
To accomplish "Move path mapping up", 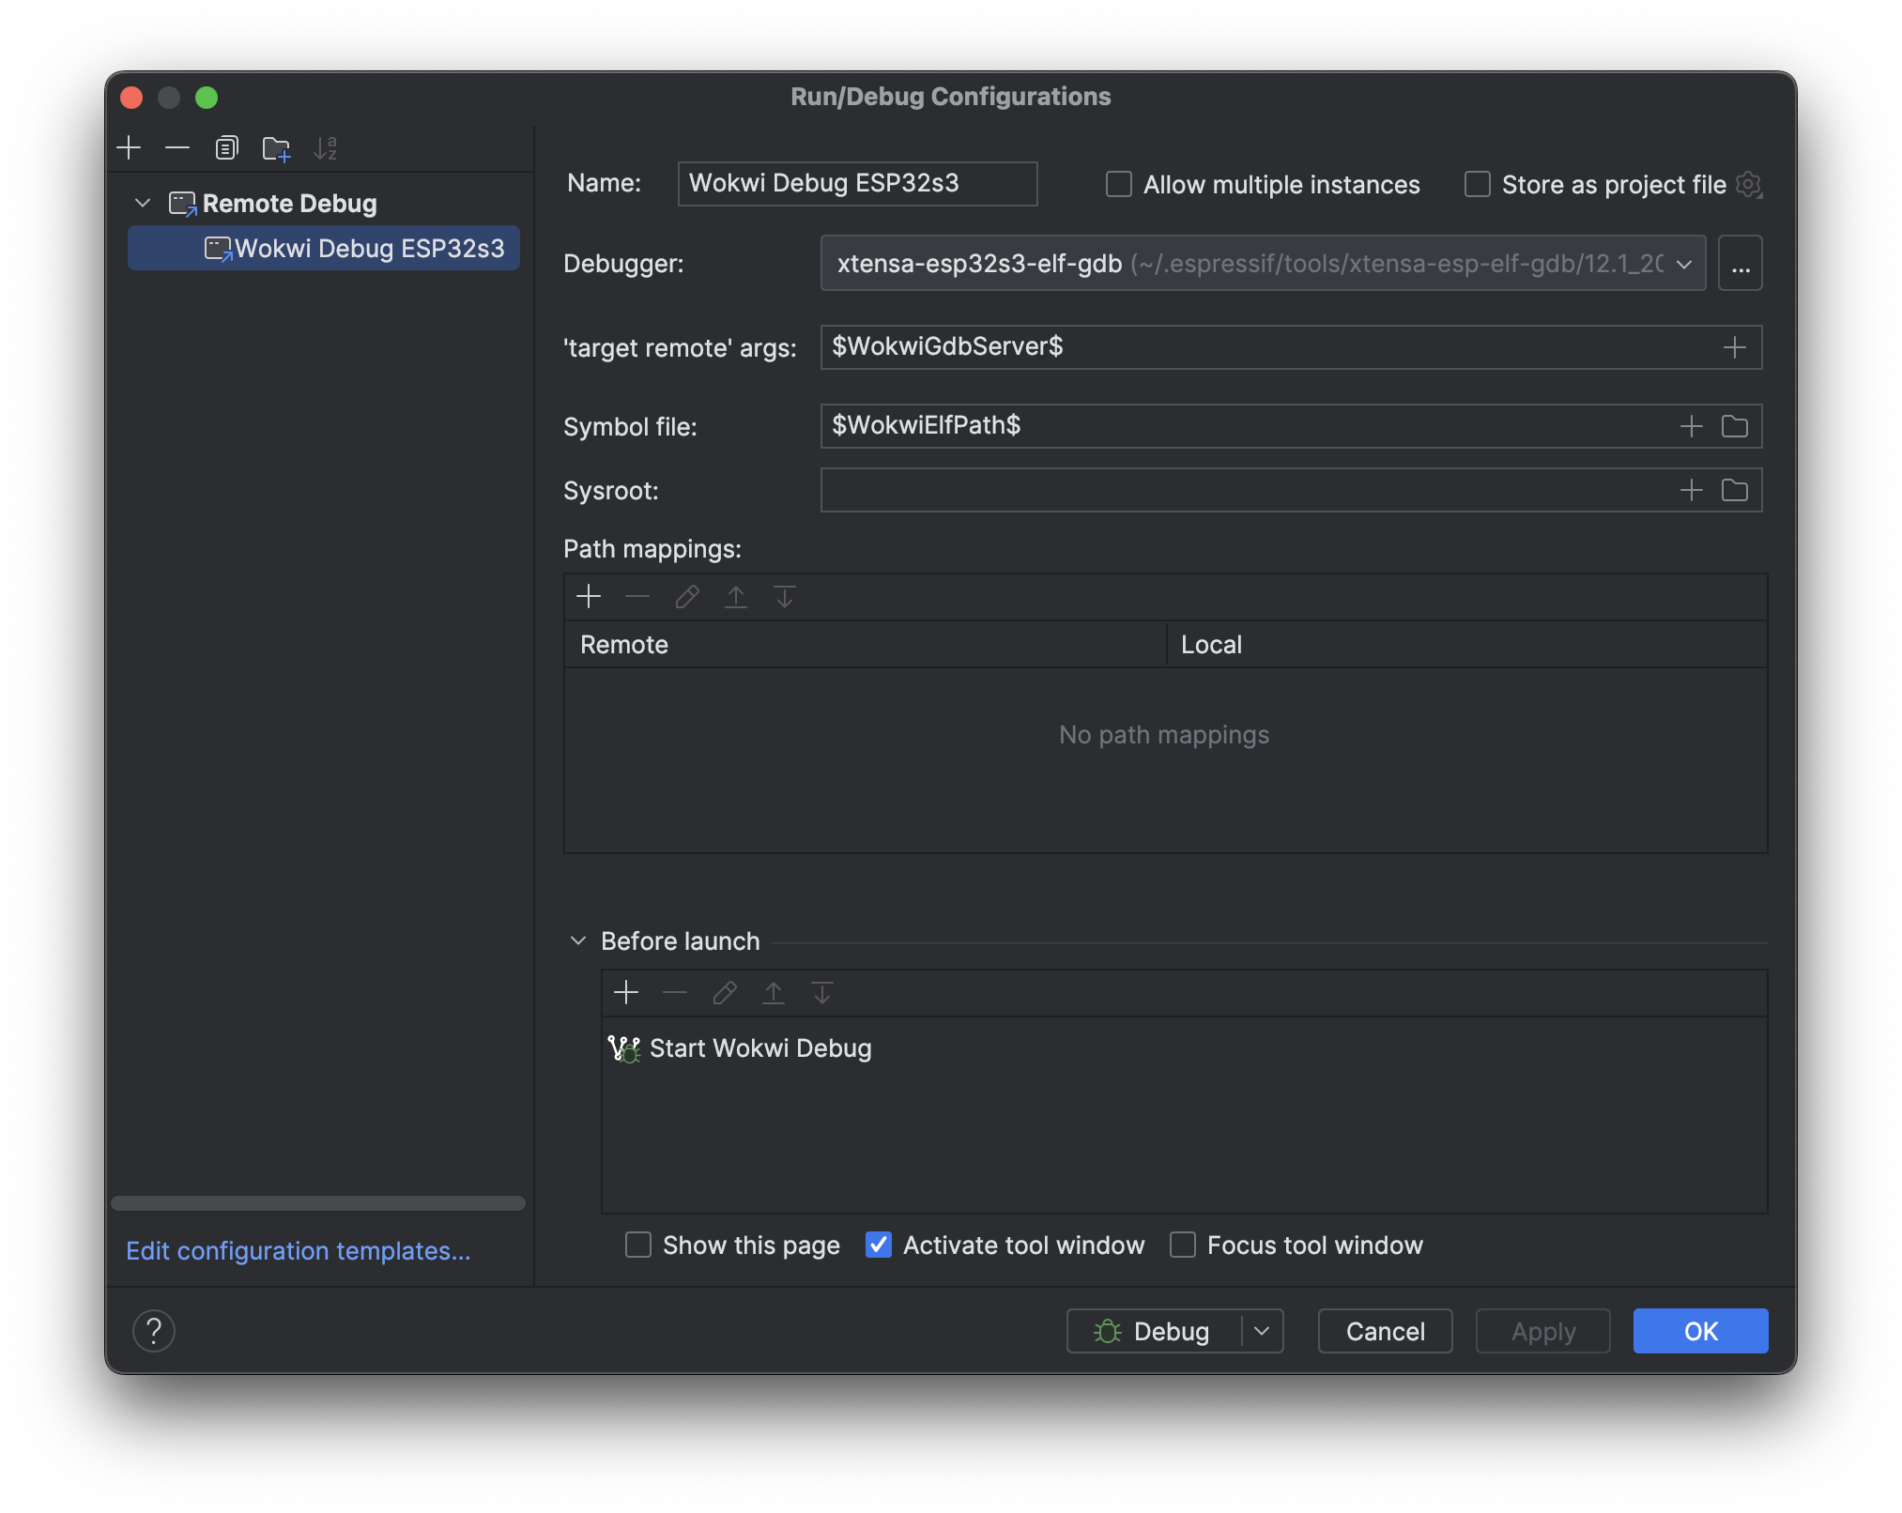I will click(736, 596).
